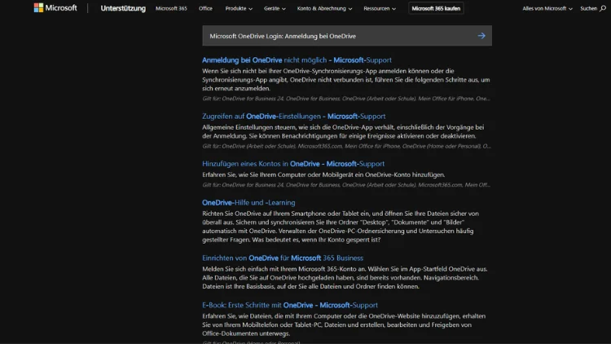Open 'OneDrive-Hilfe und -Learning' result
Image resolution: width=611 pixels, height=344 pixels.
[248, 203]
